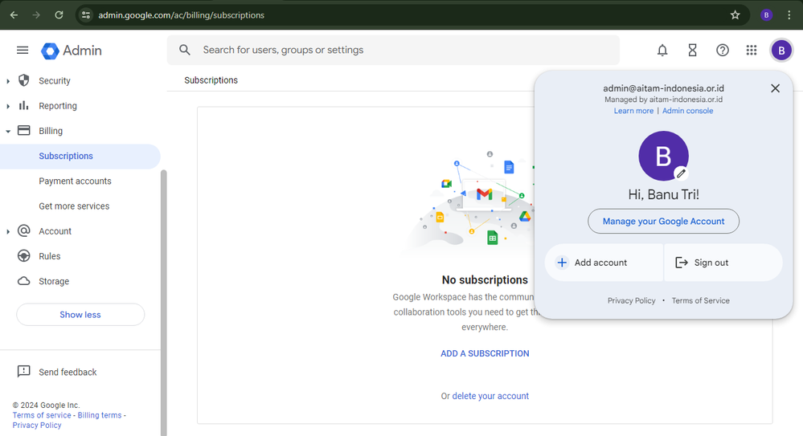Click admin@aitam-indonesia.or.id email text

[663, 88]
